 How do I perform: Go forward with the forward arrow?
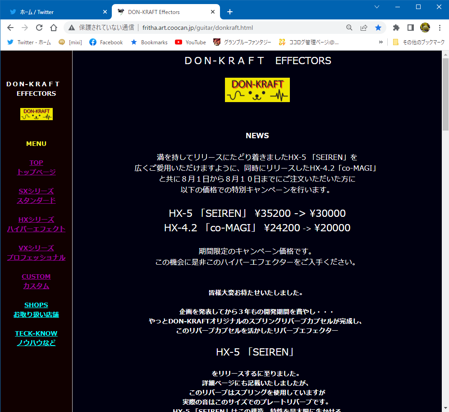[x=25, y=28]
